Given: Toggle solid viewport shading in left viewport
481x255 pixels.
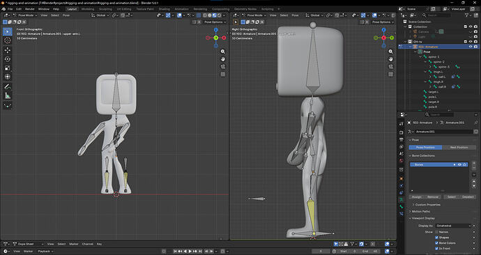Looking at the screenshot, I should click(x=210, y=15).
